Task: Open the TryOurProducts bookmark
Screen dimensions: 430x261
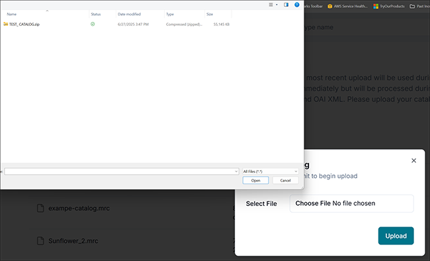Action: 389,6
